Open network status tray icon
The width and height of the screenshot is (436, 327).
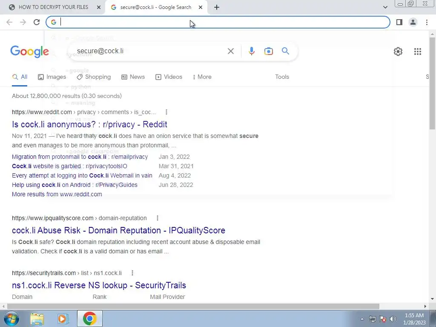pos(372,319)
